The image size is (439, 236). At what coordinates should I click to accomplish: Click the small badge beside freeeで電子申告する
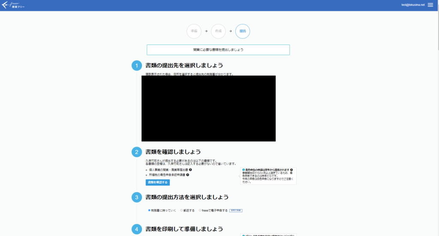pos(236,210)
